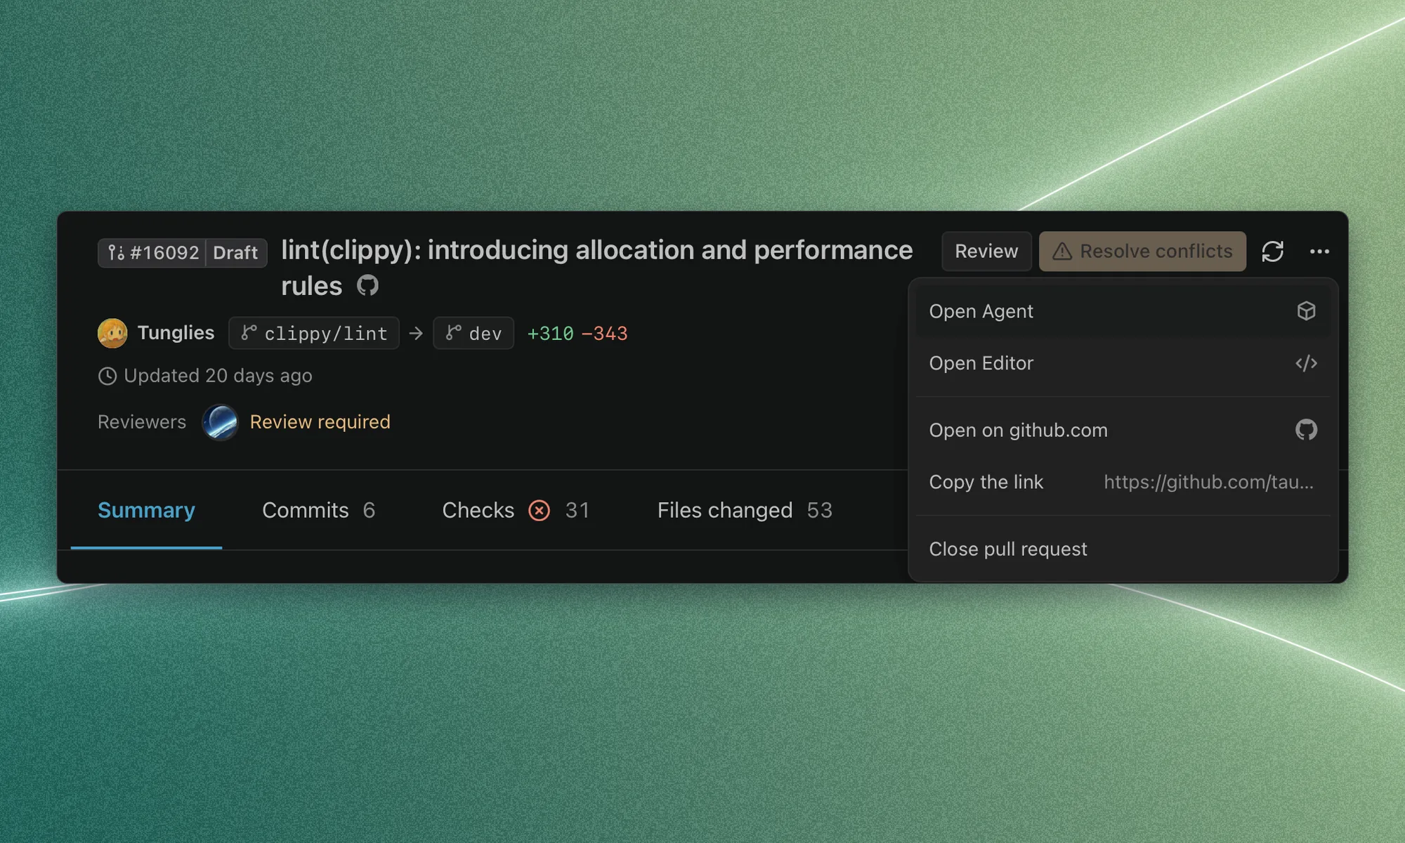
Task: Click the Tunglies author avatar
Action: point(112,333)
